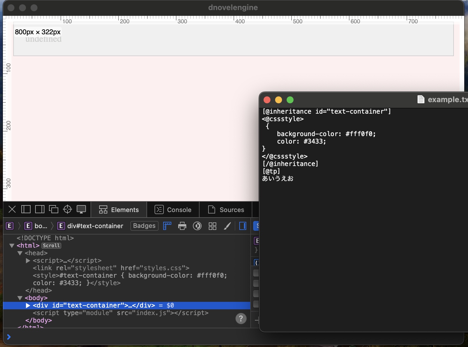Toggle the rulers icon in the DOM toolbar
Screen dimensions: 468x347
coord(167,226)
